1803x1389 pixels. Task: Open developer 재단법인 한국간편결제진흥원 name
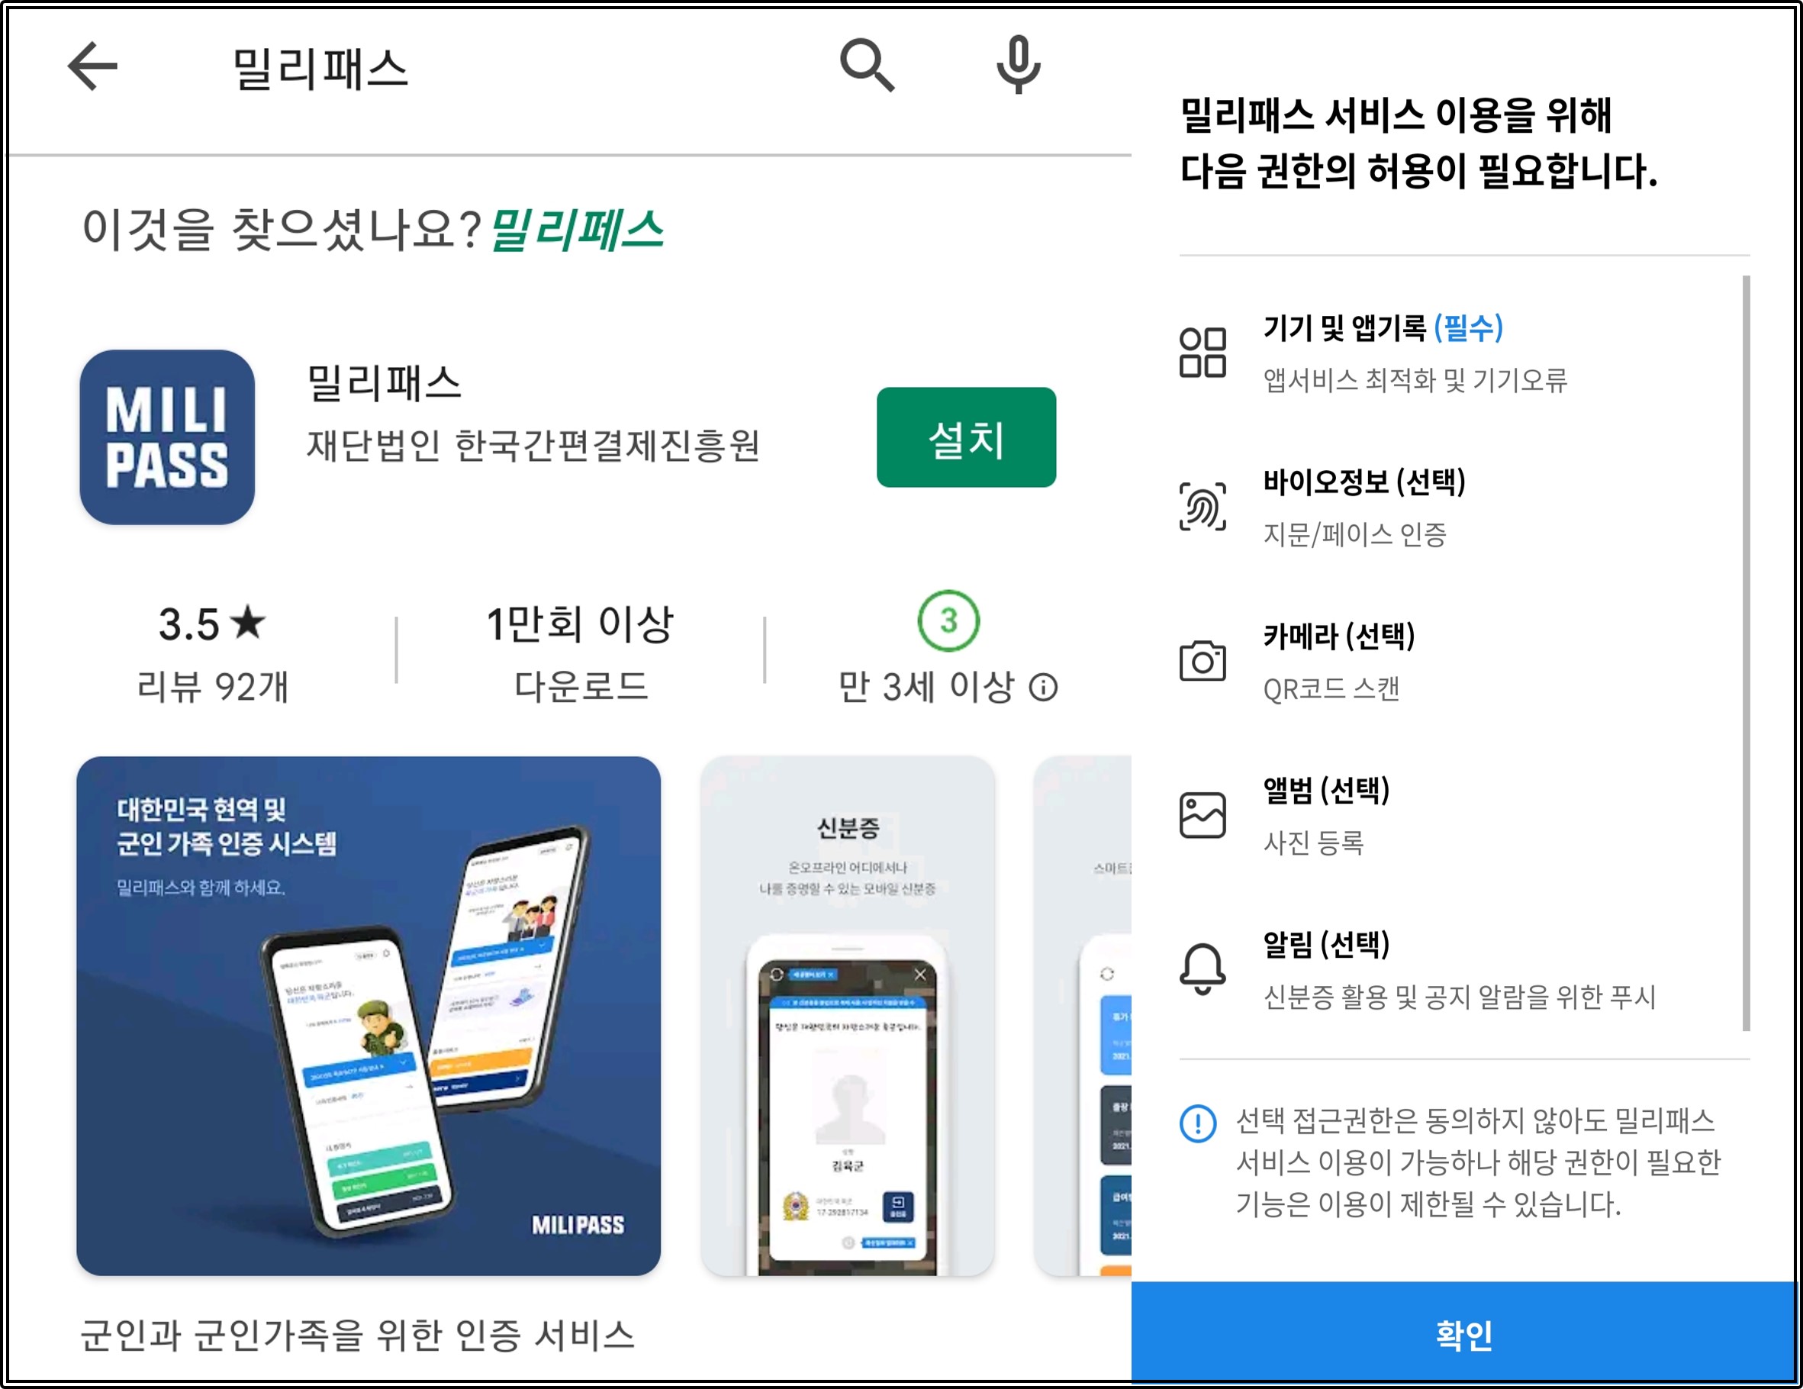click(533, 446)
